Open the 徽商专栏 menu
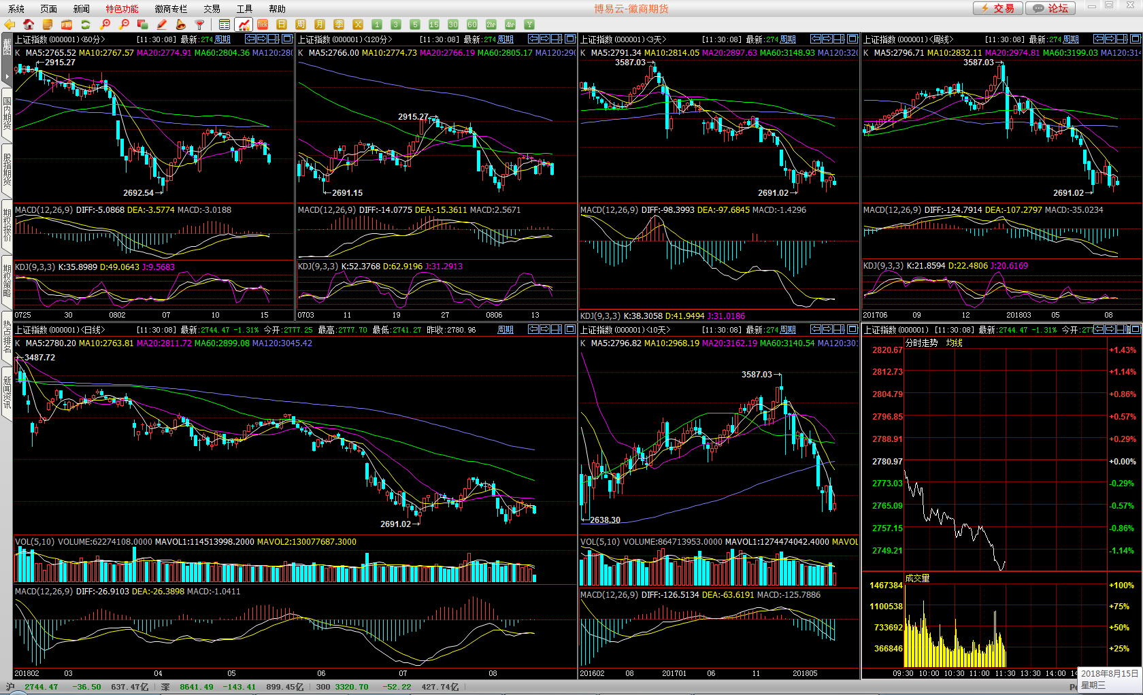Viewport: 1143px width, 695px height. tap(171, 9)
